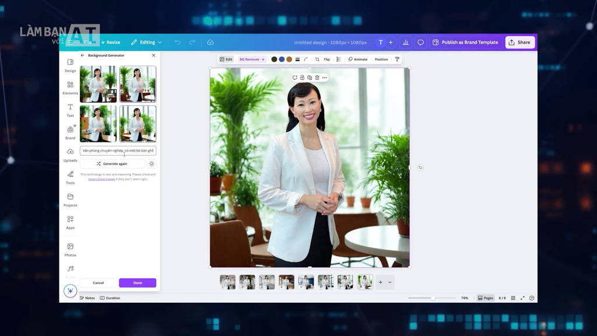
Task: Click Generate again button
Action: coord(113,164)
